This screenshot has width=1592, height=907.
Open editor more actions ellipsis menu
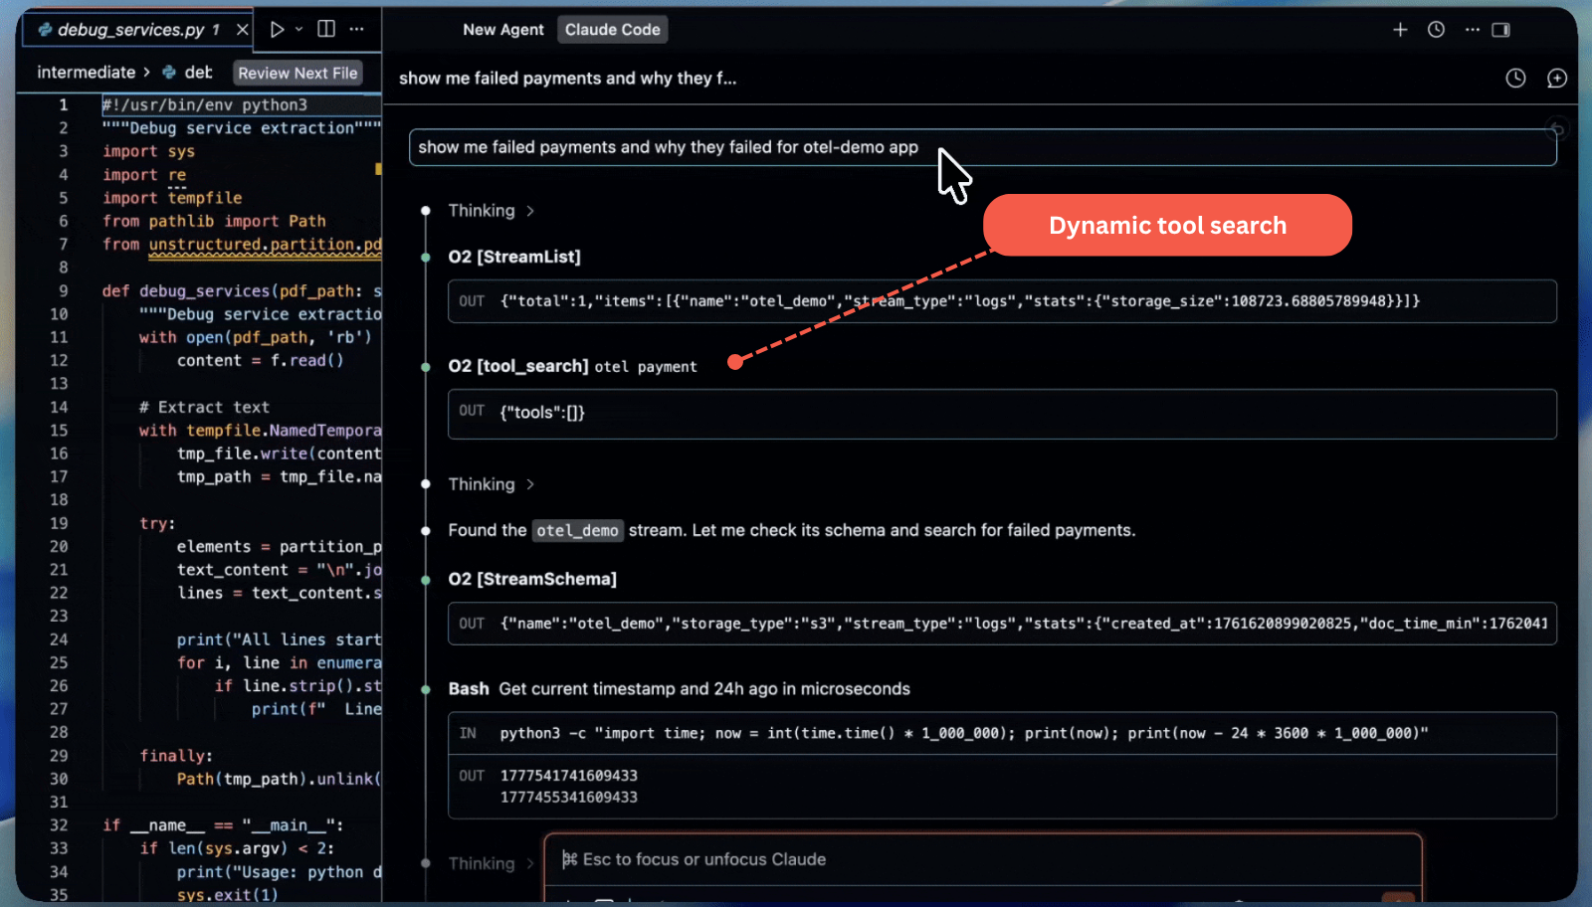[356, 29]
